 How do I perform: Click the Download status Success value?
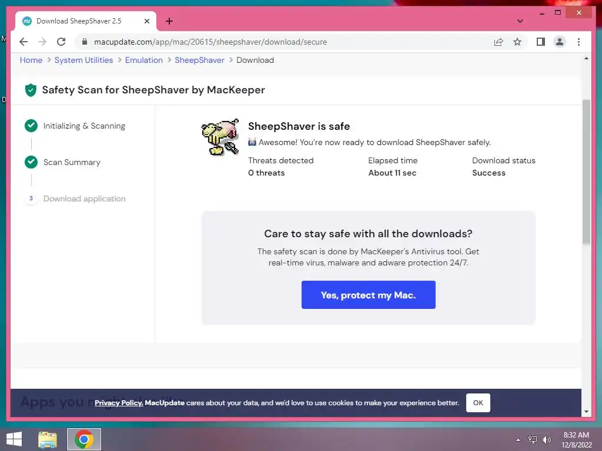click(489, 173)
